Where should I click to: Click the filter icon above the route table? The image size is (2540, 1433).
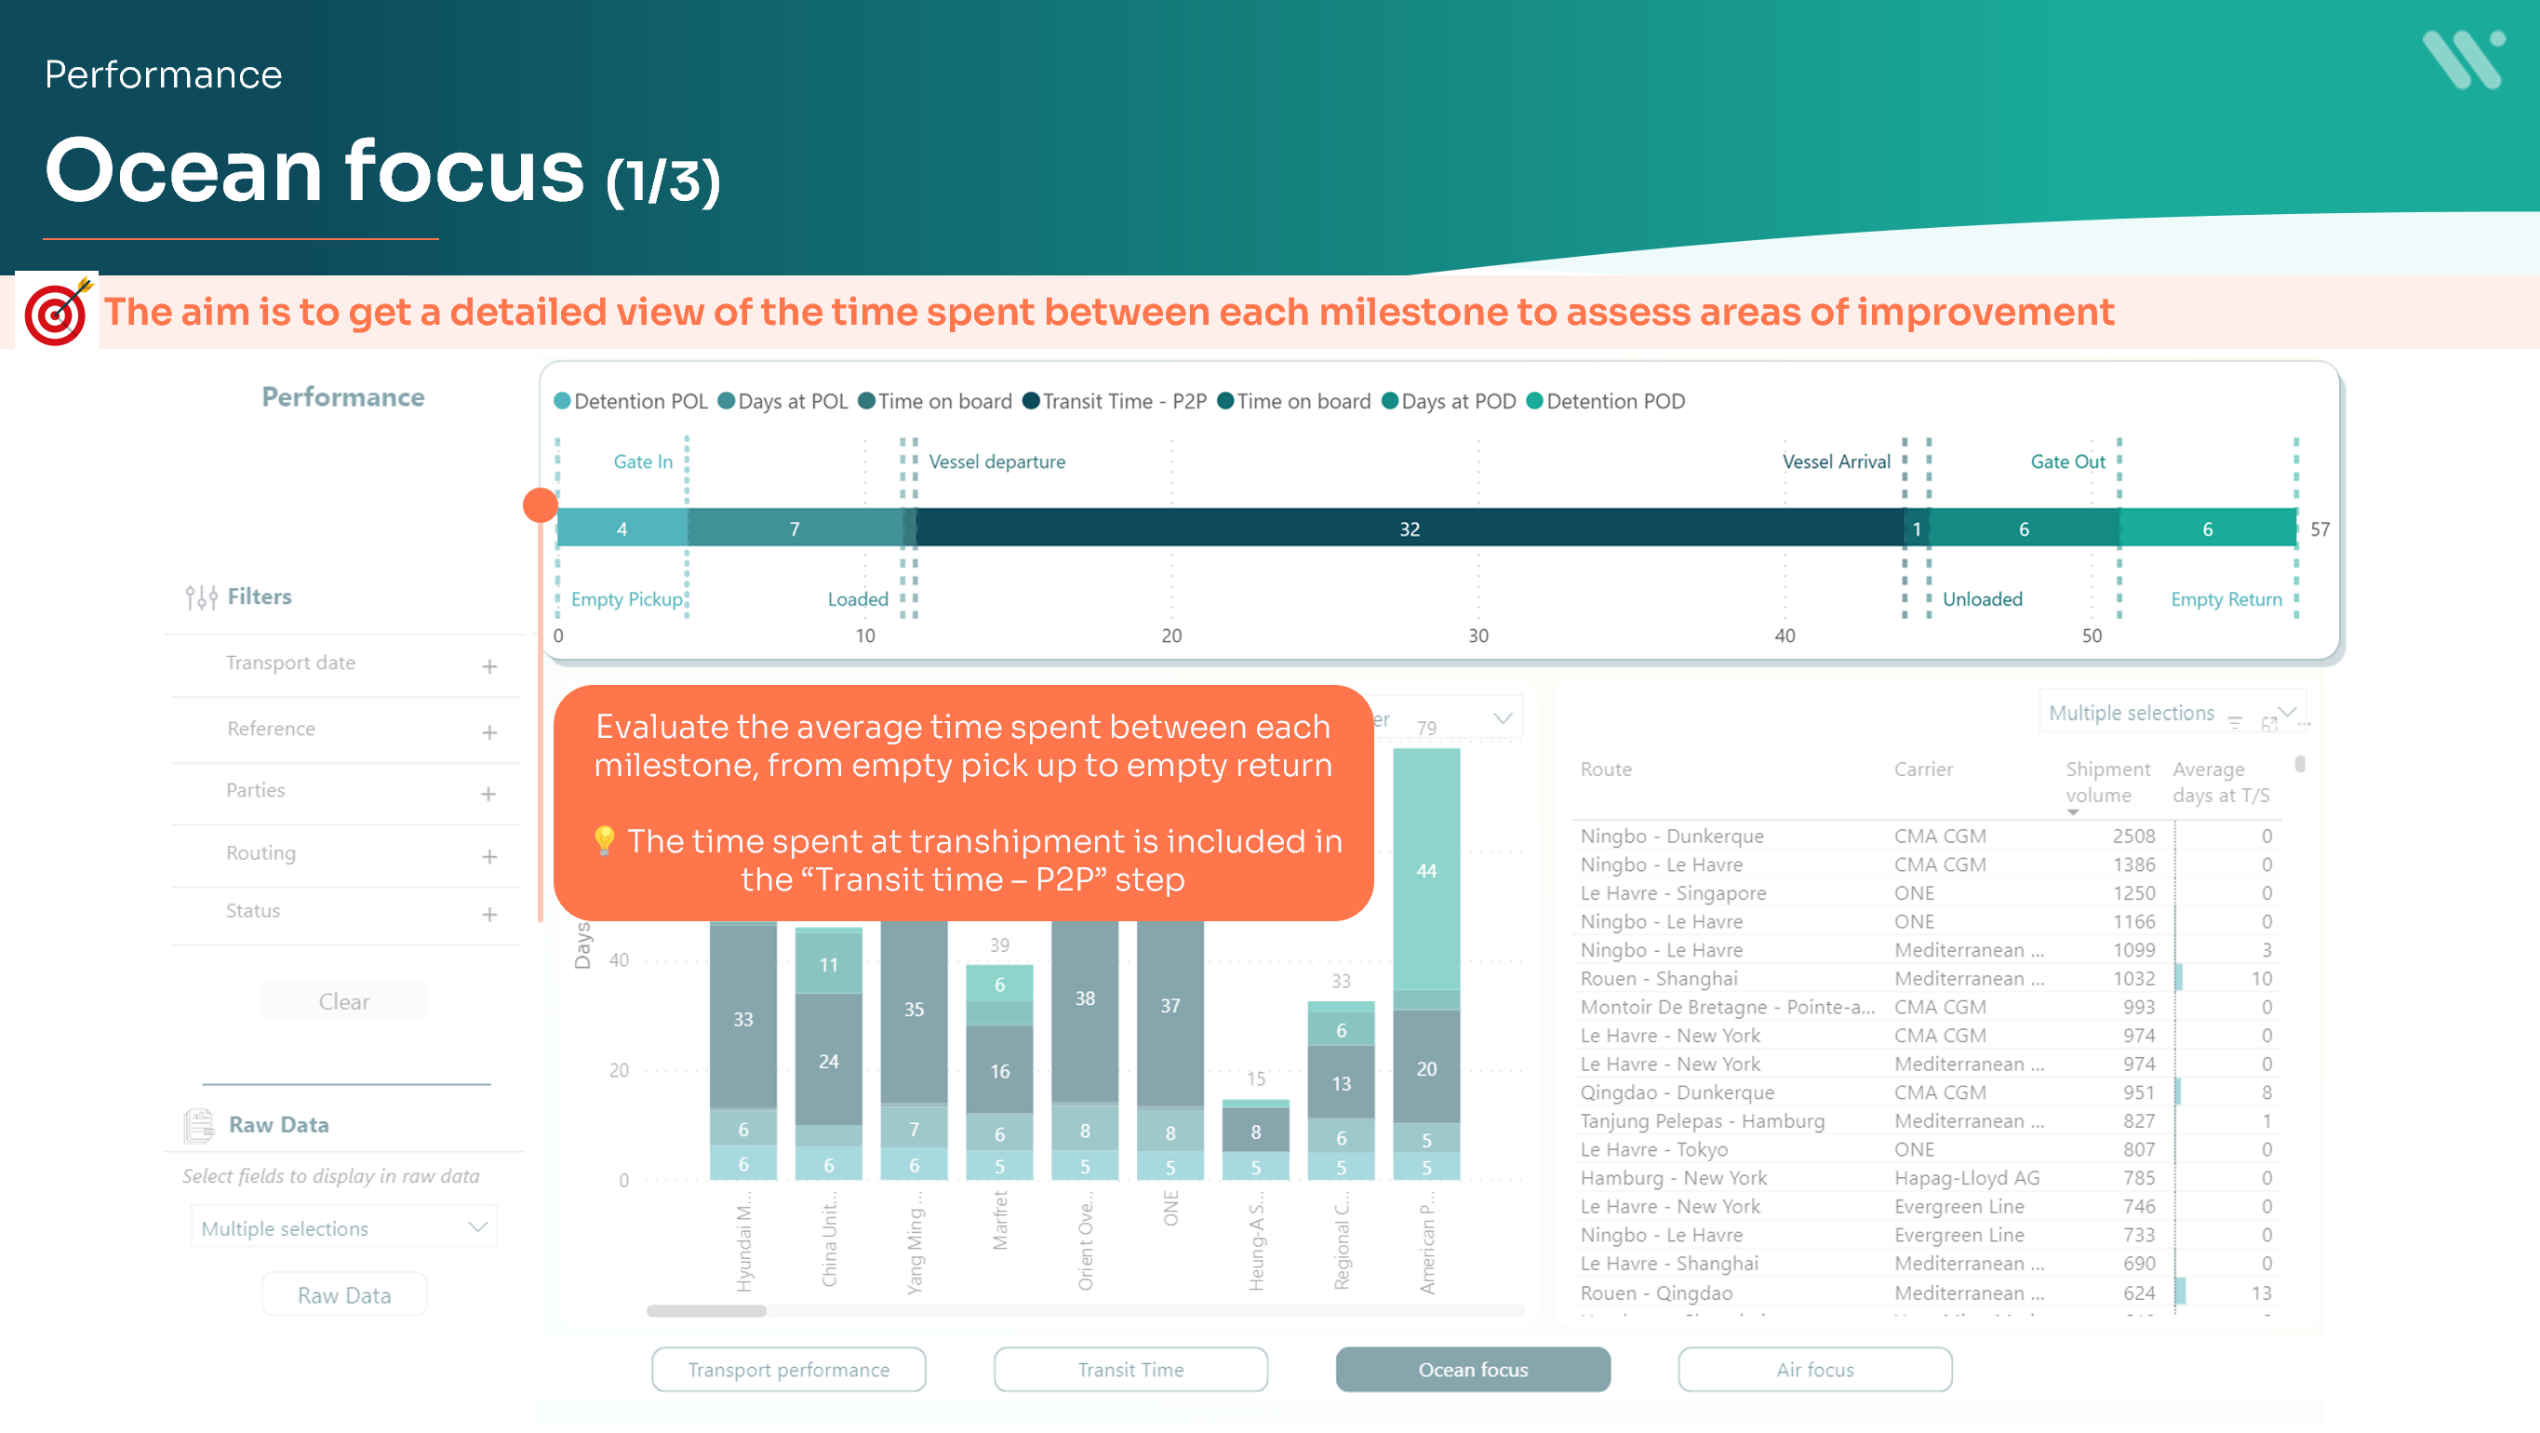(x=2234, y=723)
